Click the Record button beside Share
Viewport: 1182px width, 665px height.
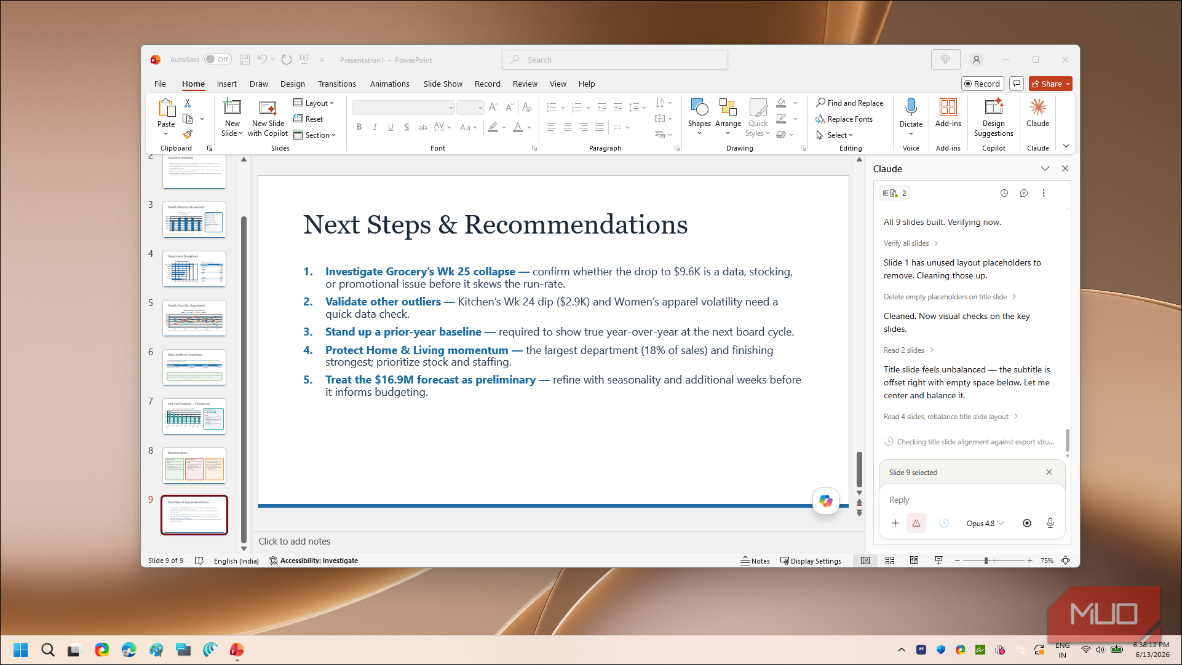click(x=982, y=84)
